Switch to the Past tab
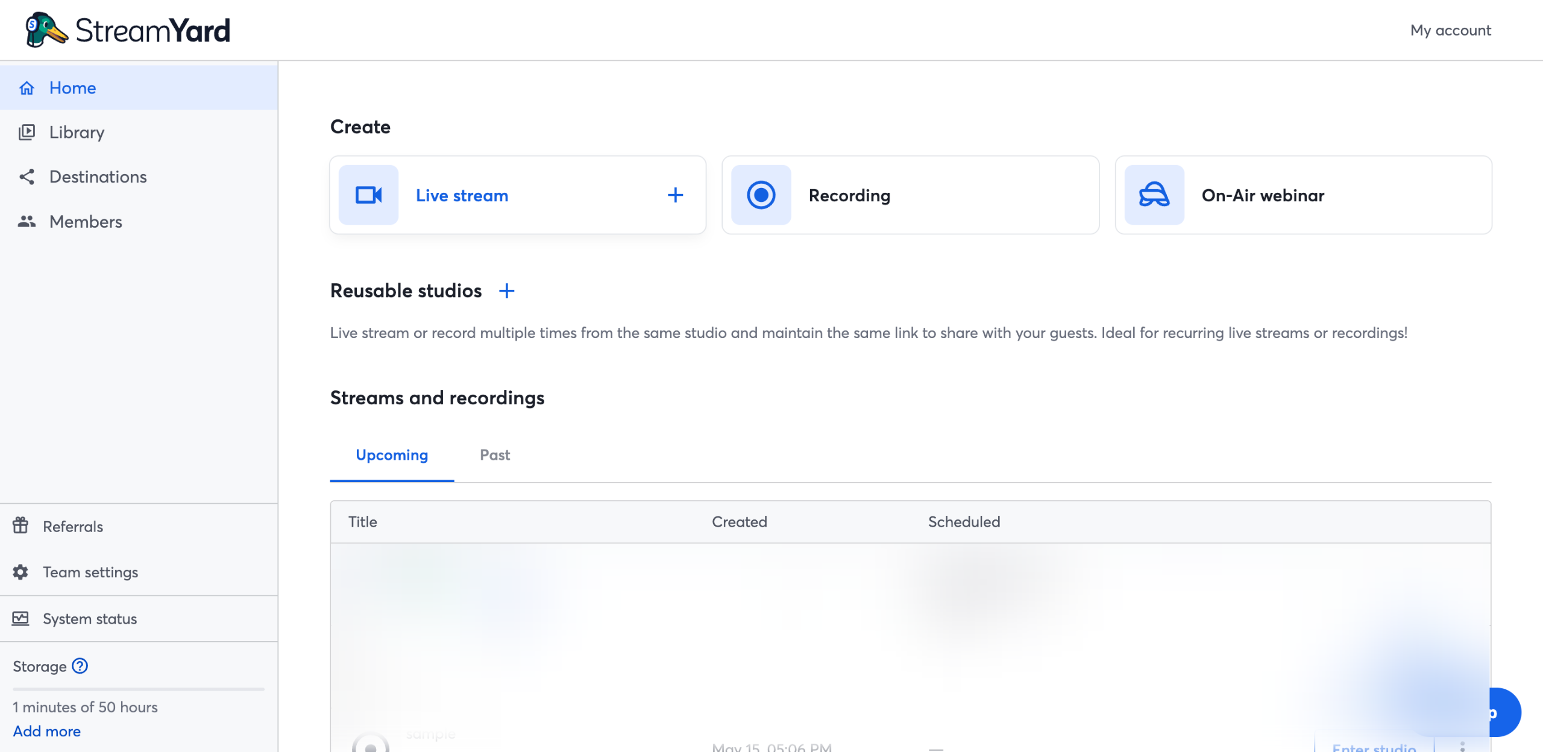This screenshot has height=752, width=1543. coord(494,455)
